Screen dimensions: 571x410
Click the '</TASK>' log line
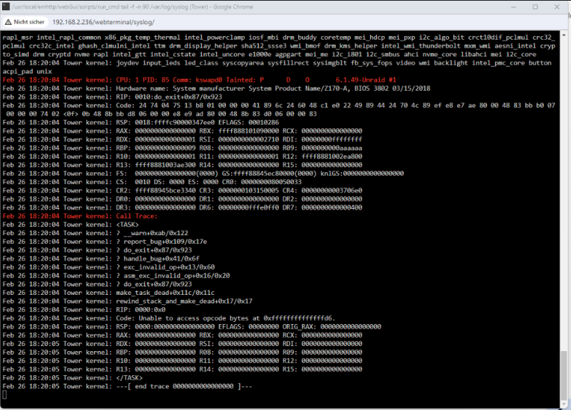point(73,377)
